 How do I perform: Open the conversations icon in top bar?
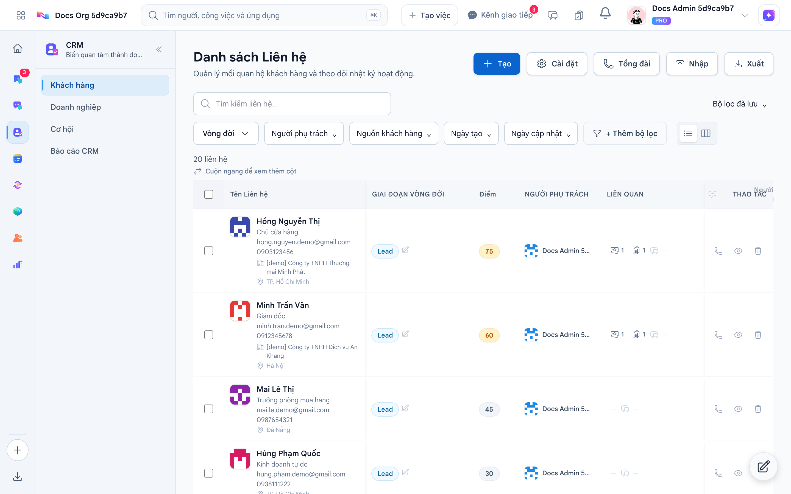click(x=552, y=15)
